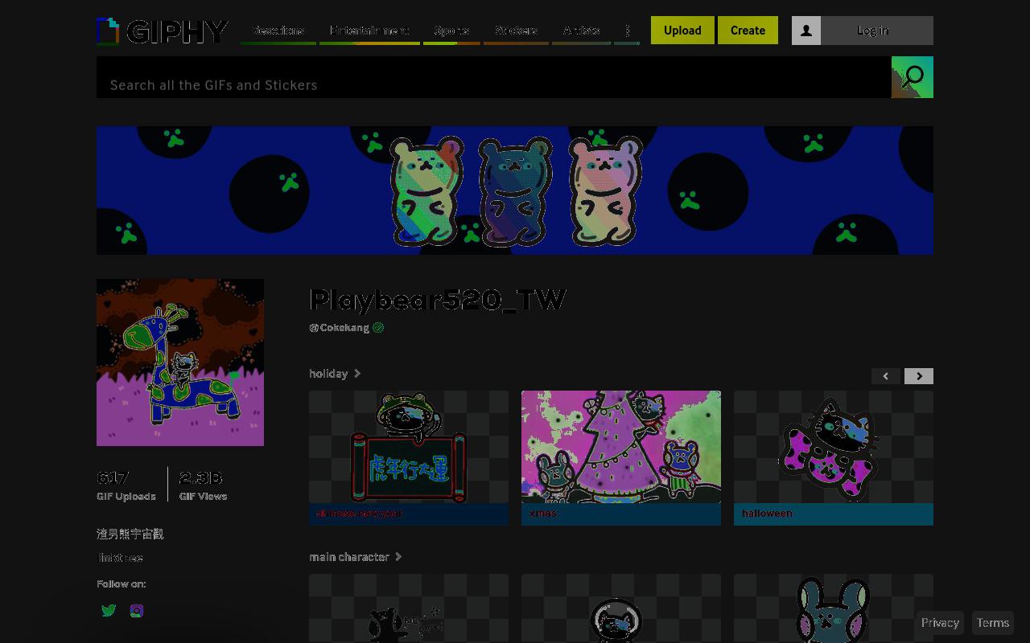Click the three bears banner image
1030x643 pixels.
pyautogui.click(x=515, y=190)
